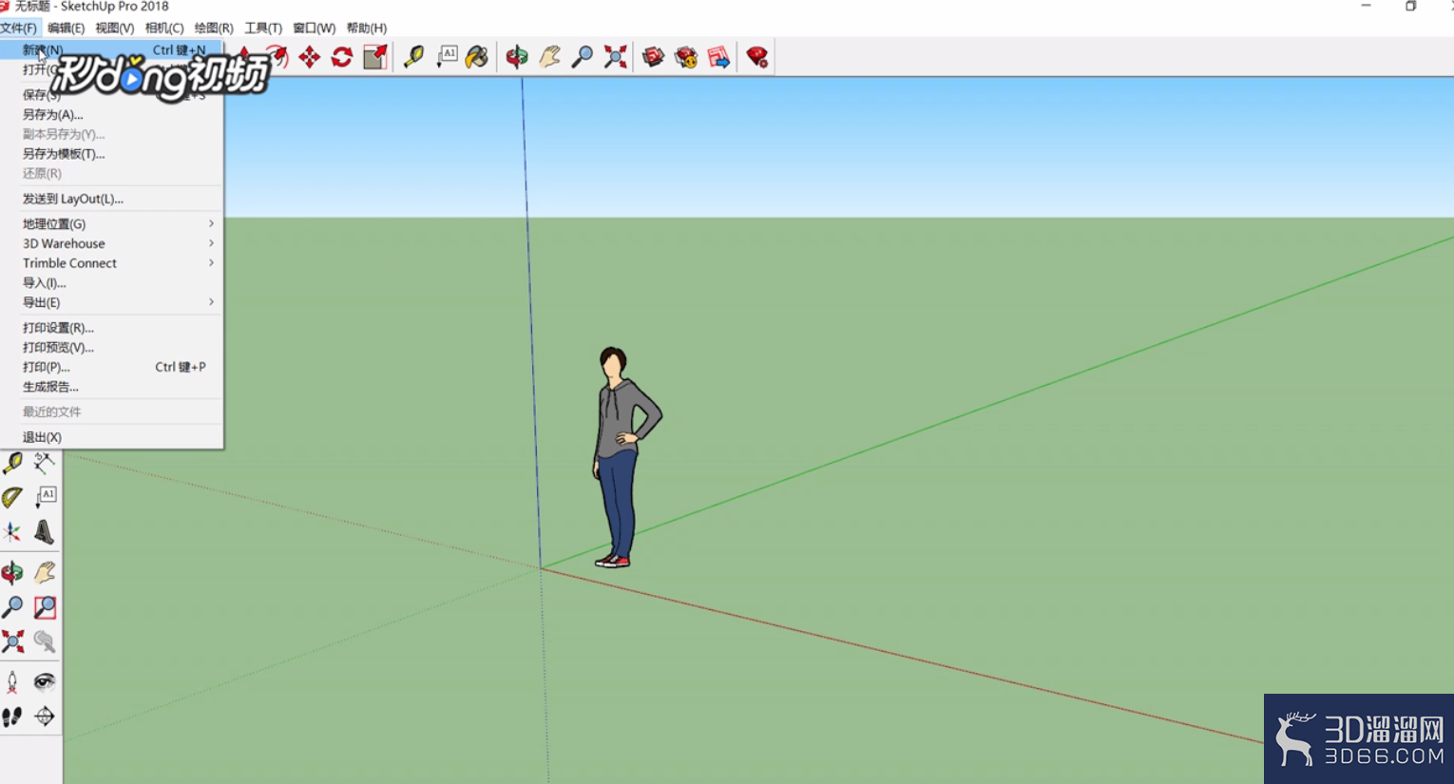This screenshot has height=784, width=1454.
Task: Open the 相机(C) menu
Action: tap(164, 29)
